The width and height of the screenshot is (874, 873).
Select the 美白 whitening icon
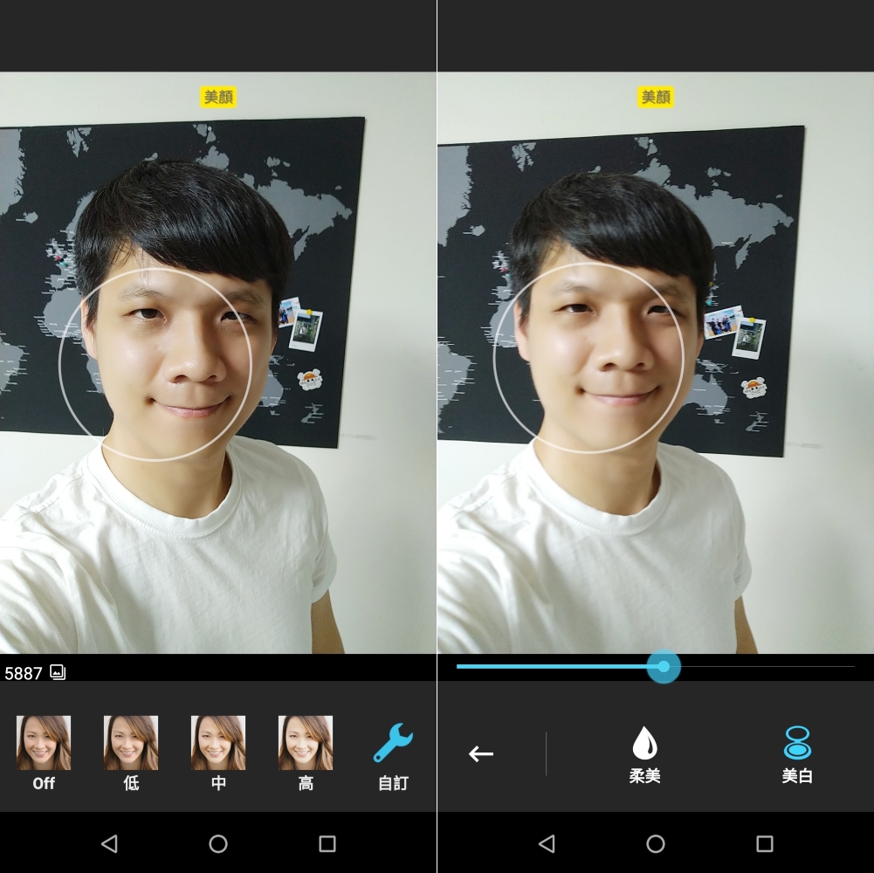tap(797, 743)
